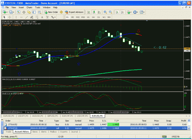Screen dimensions: 192x139
Task: Expand the Indicators dropdown arrow
Action: [131, 12]
